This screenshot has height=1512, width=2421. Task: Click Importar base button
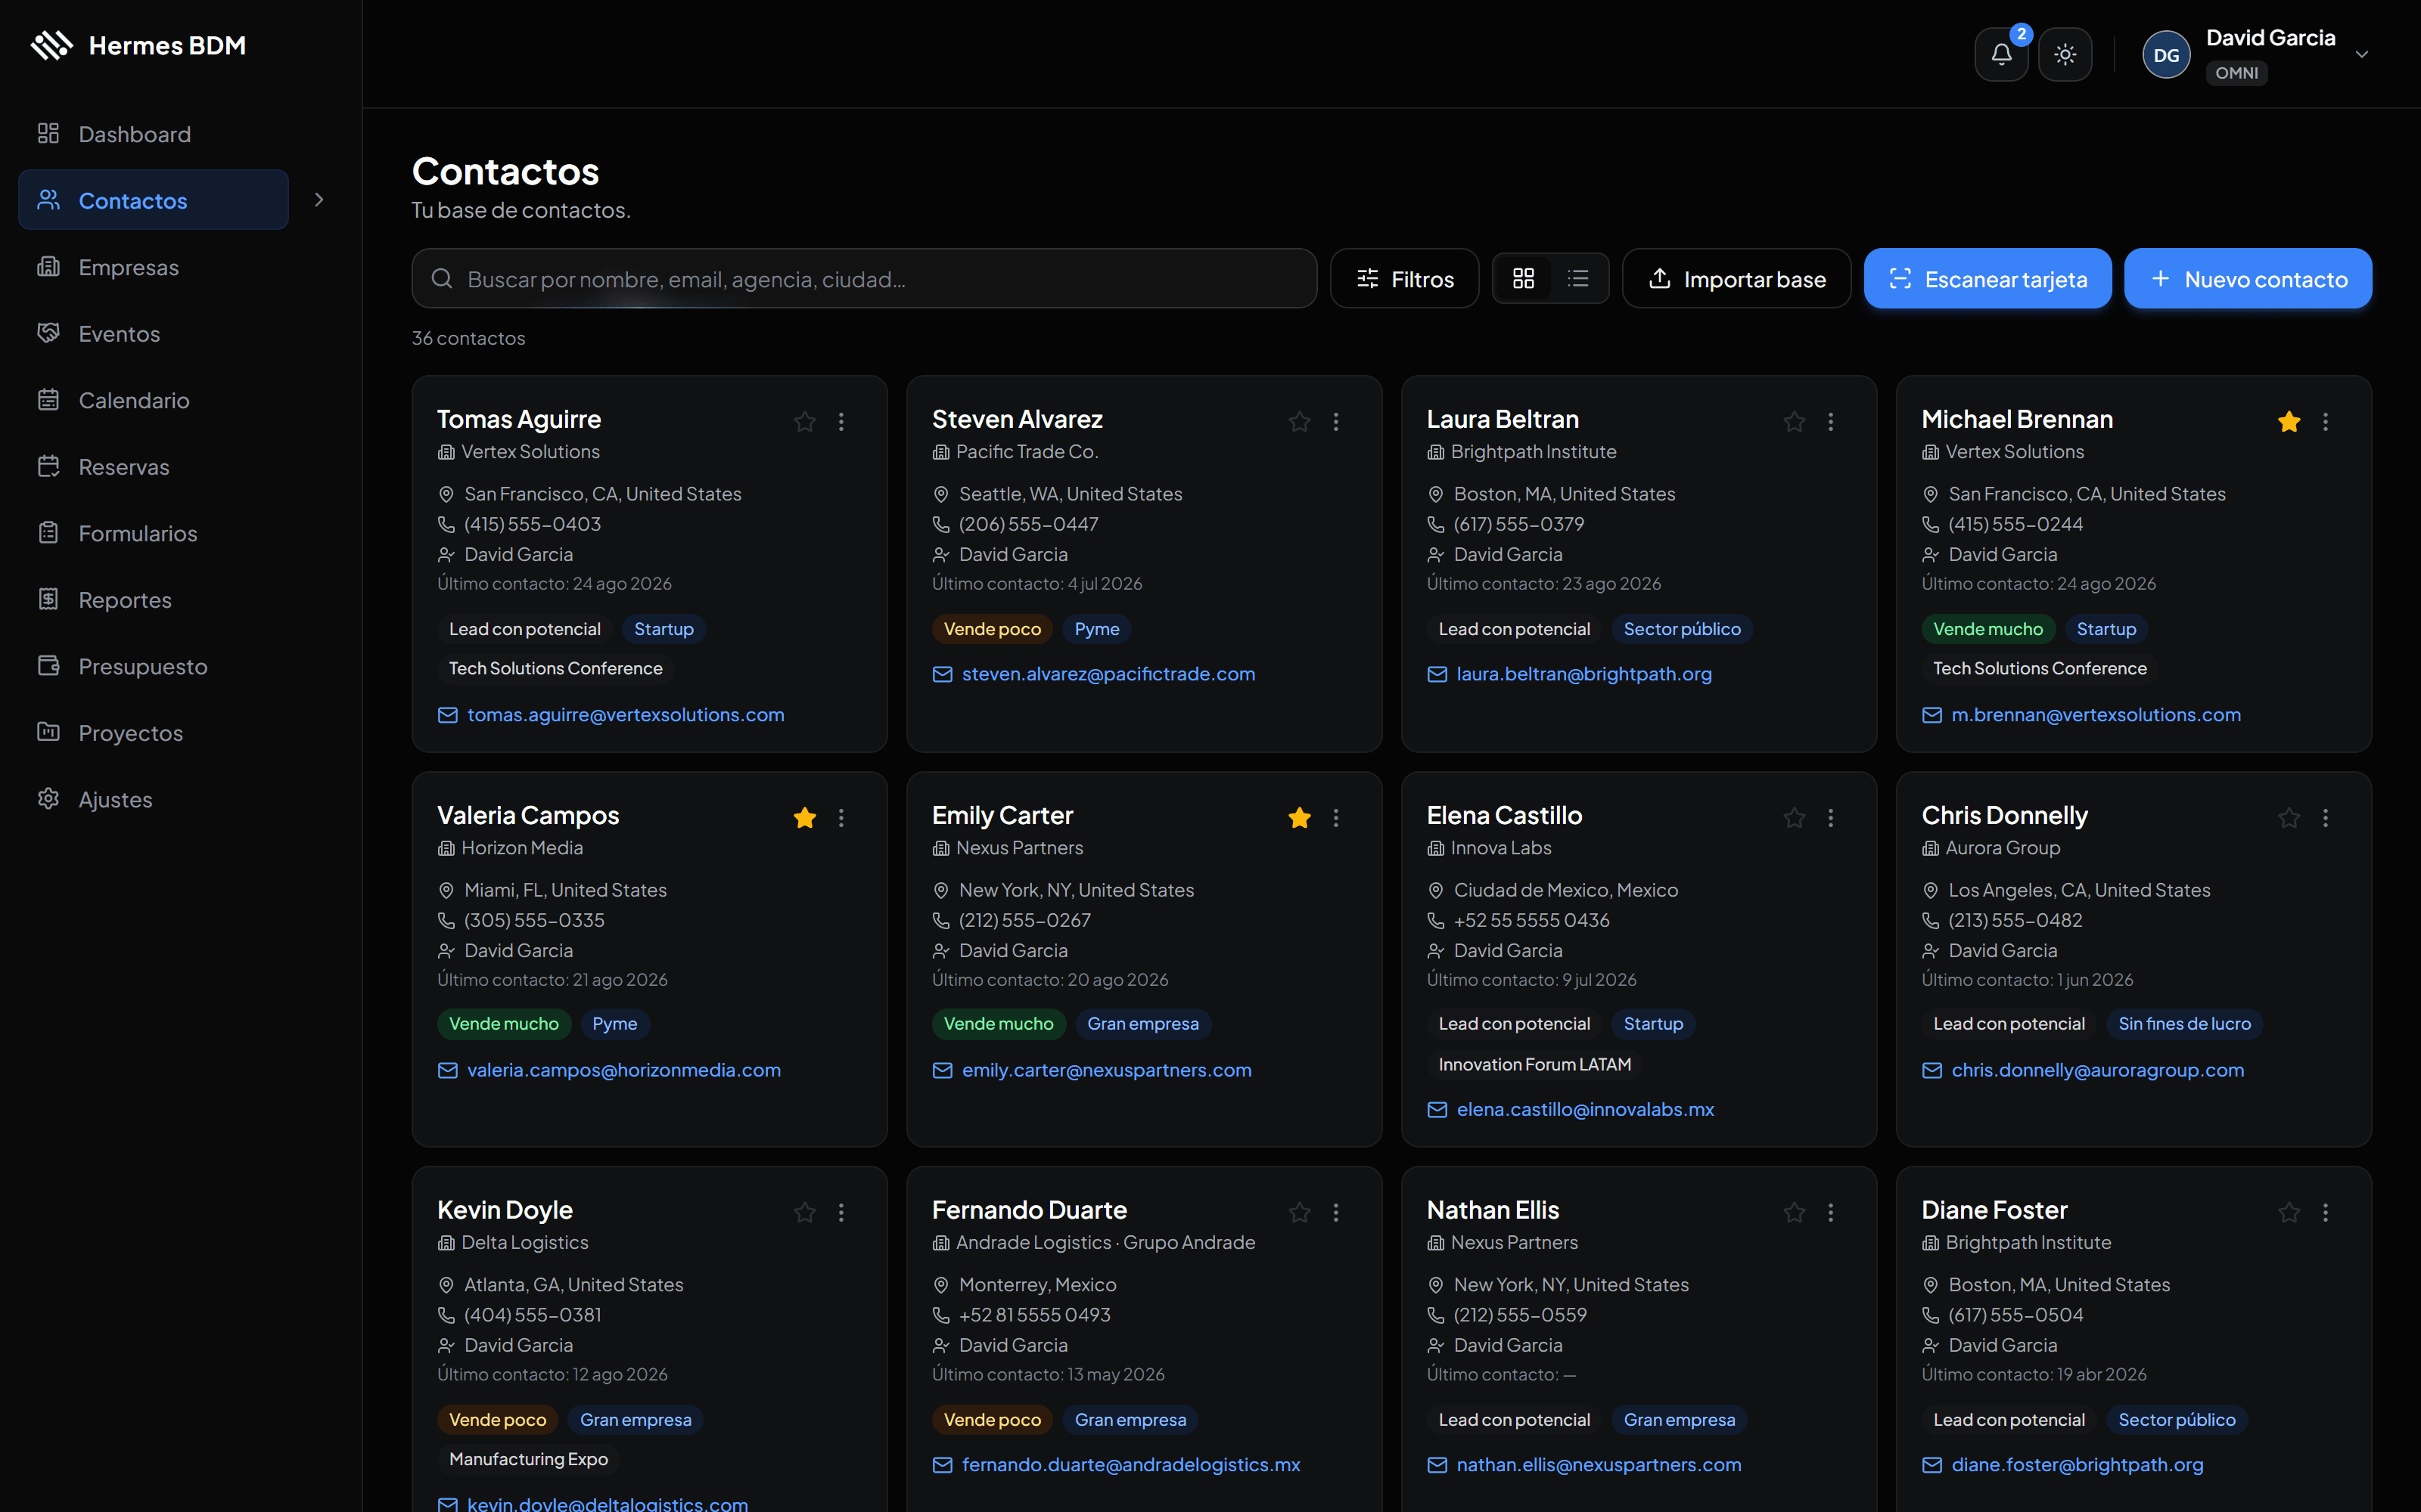1737,279
